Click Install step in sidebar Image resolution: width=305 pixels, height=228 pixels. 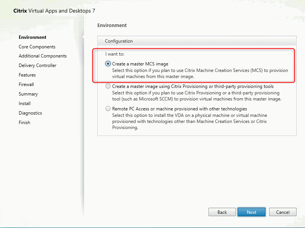pyautogui.click(x=24, y=103)
